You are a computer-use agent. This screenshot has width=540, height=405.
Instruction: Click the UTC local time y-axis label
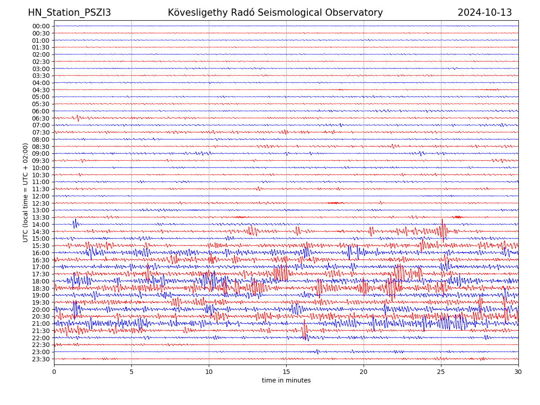pos(26,193)
